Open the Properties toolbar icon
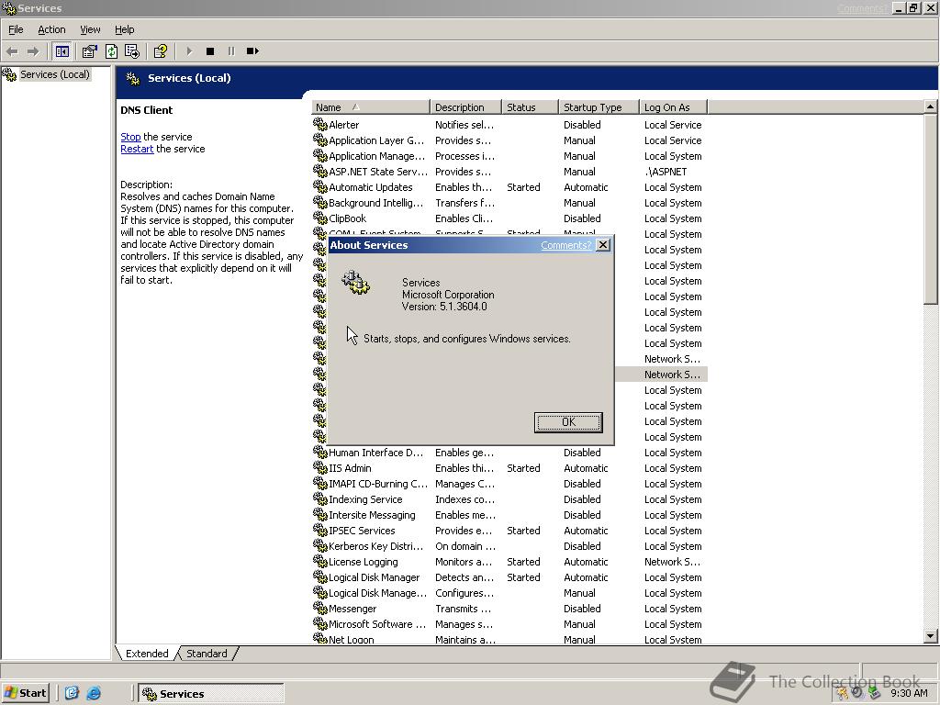Viewport: 940px width, 705px height. 89,51
